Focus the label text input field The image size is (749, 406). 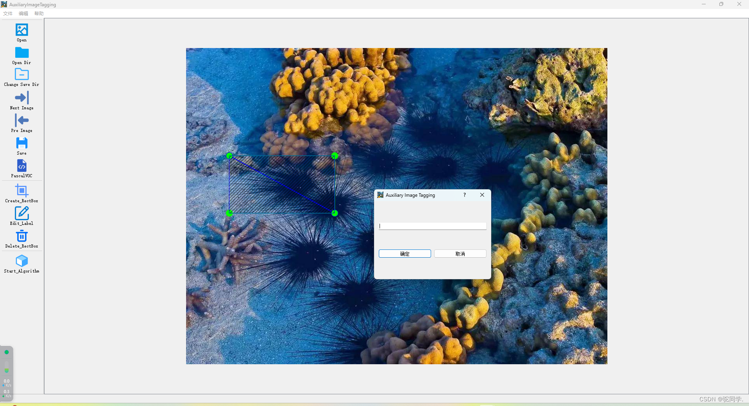click(x=433, y=226)
